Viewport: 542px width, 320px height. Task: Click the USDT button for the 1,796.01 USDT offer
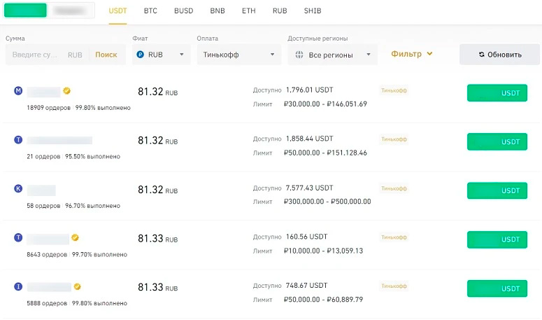click(x=497, y=92)
